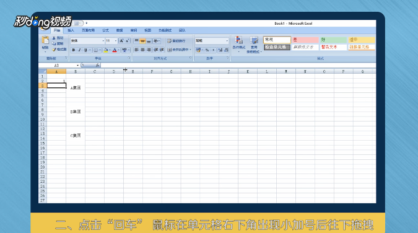Toggle Align Text Left
Image resolution: width=418 pixels, height=233 pixels.
(136, 50)
